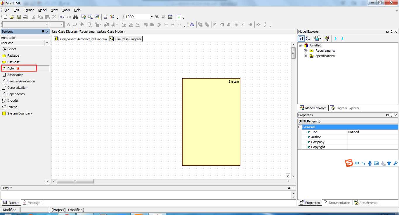This screenshot has height=215, width=399.
Task: Click the diagram overview button
Action: click(x=288, y=176)
